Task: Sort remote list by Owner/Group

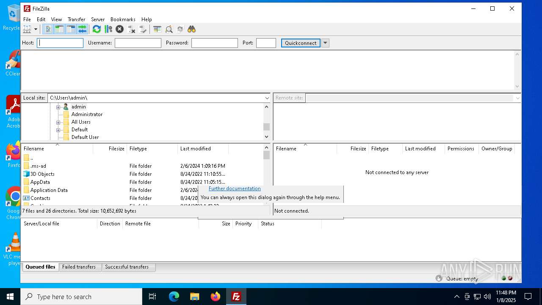Action: click(497, 149)
